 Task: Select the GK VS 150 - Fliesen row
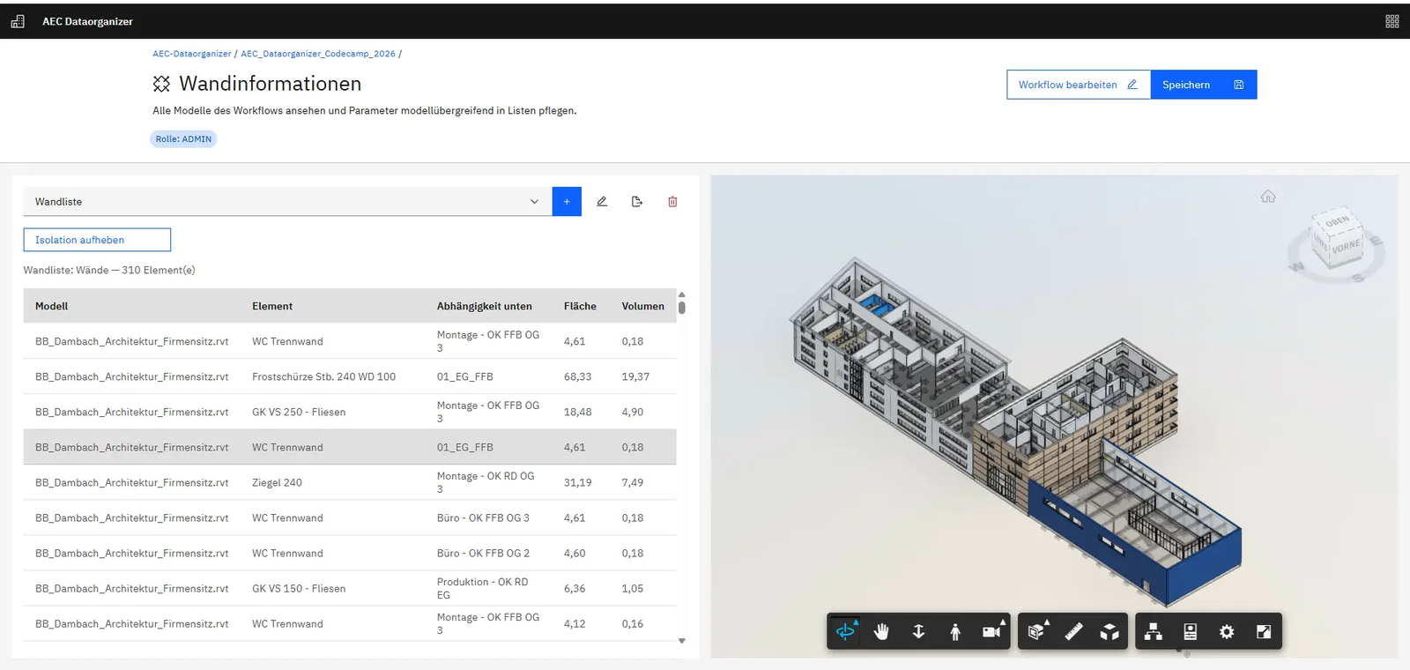[x=350, y=588]
